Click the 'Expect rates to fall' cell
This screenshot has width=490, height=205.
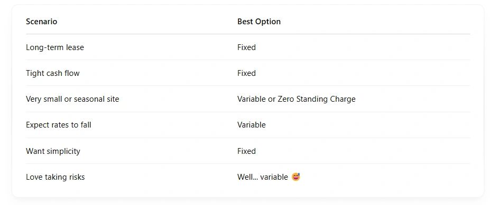(59, 125)
